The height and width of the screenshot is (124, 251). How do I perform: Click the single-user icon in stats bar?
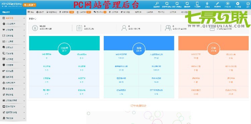tap(124, 28)
